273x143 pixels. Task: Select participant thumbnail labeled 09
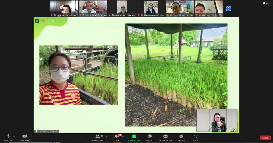pos(180,8)
